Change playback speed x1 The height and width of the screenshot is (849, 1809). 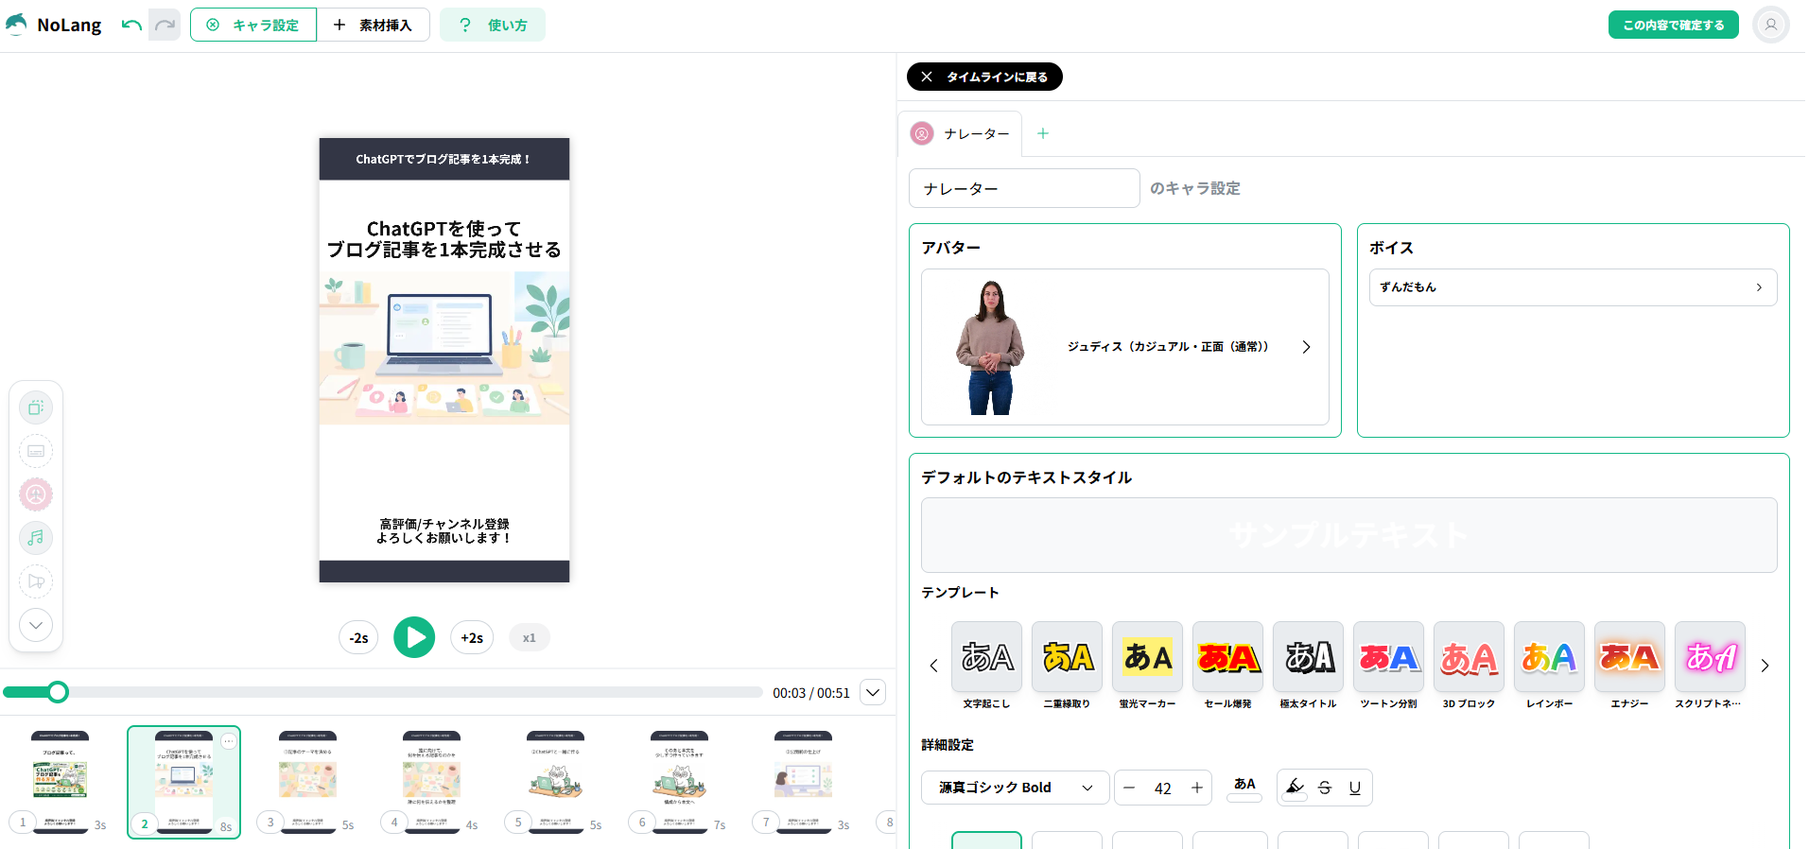(529, 638)
